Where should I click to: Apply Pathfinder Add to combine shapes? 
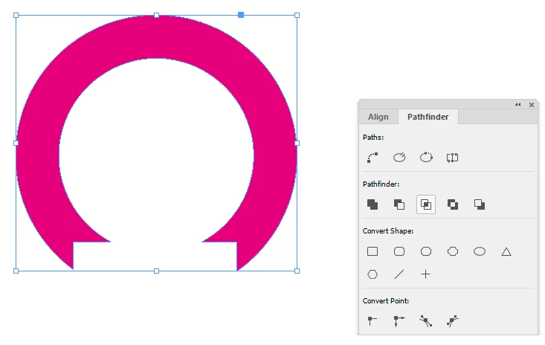pyautogui.click(x=373, y=204)
